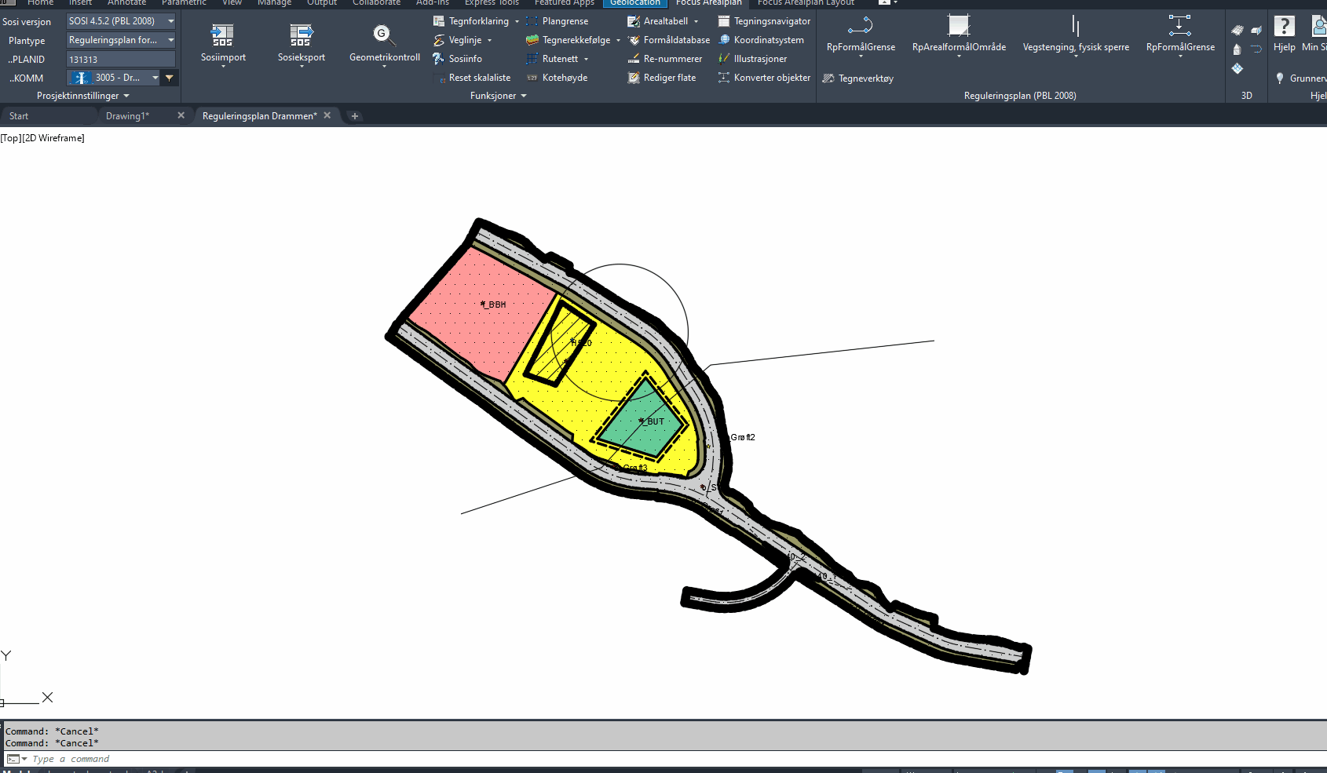Expand the Funksjoner panel
This screenshot has height=773, width=1327.
pos(498,96)
